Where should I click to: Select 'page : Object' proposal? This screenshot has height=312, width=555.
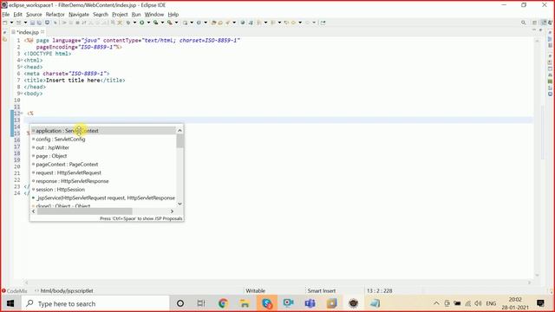click(103, 156)
